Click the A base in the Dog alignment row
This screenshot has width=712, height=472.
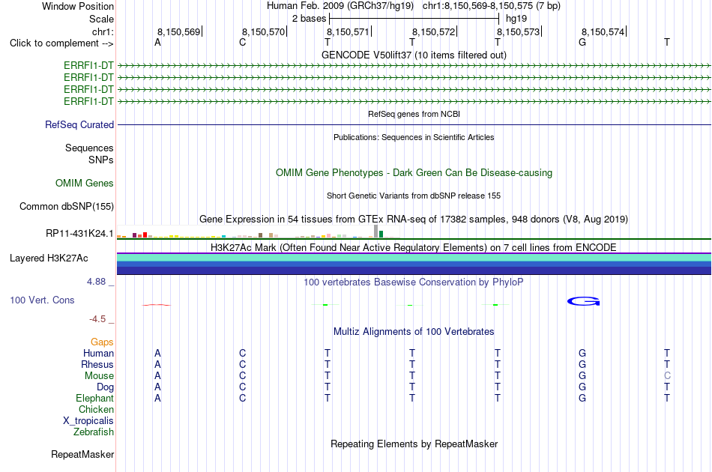click(x=157, y=387)
